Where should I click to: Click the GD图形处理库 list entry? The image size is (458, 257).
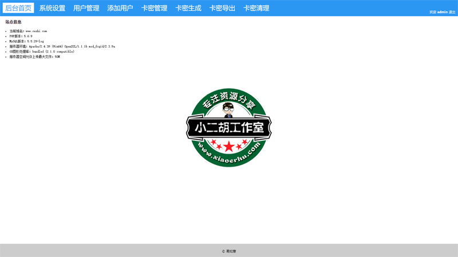[41, 52]
